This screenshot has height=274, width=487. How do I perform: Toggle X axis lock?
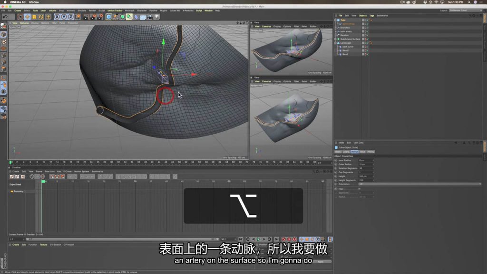[57, 17]
